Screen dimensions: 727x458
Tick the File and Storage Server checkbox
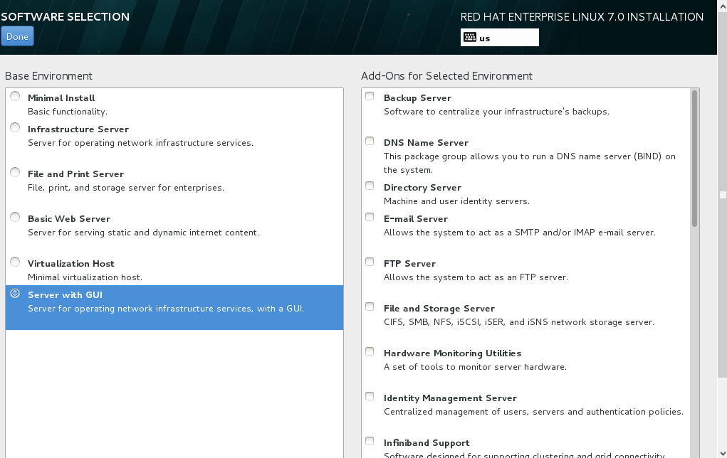pyautogui.click(x=370, y=307)
